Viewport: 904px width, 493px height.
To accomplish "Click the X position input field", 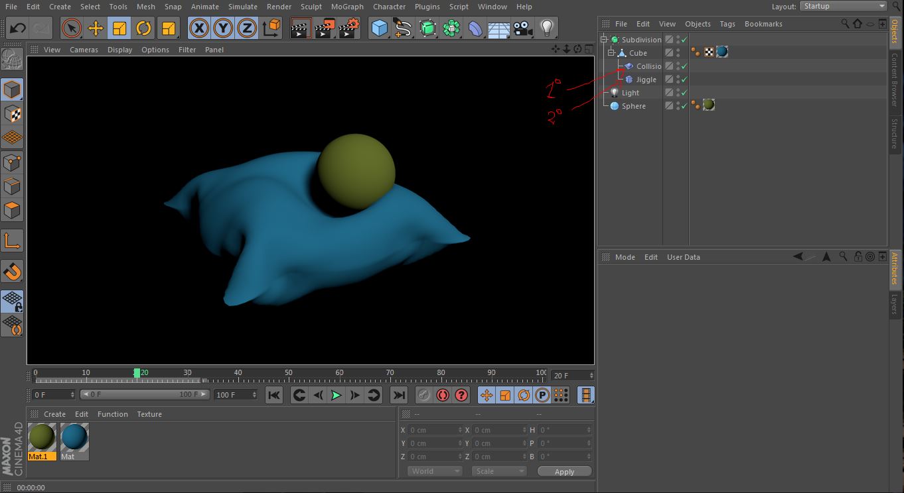I will click(x=433, y=430).
